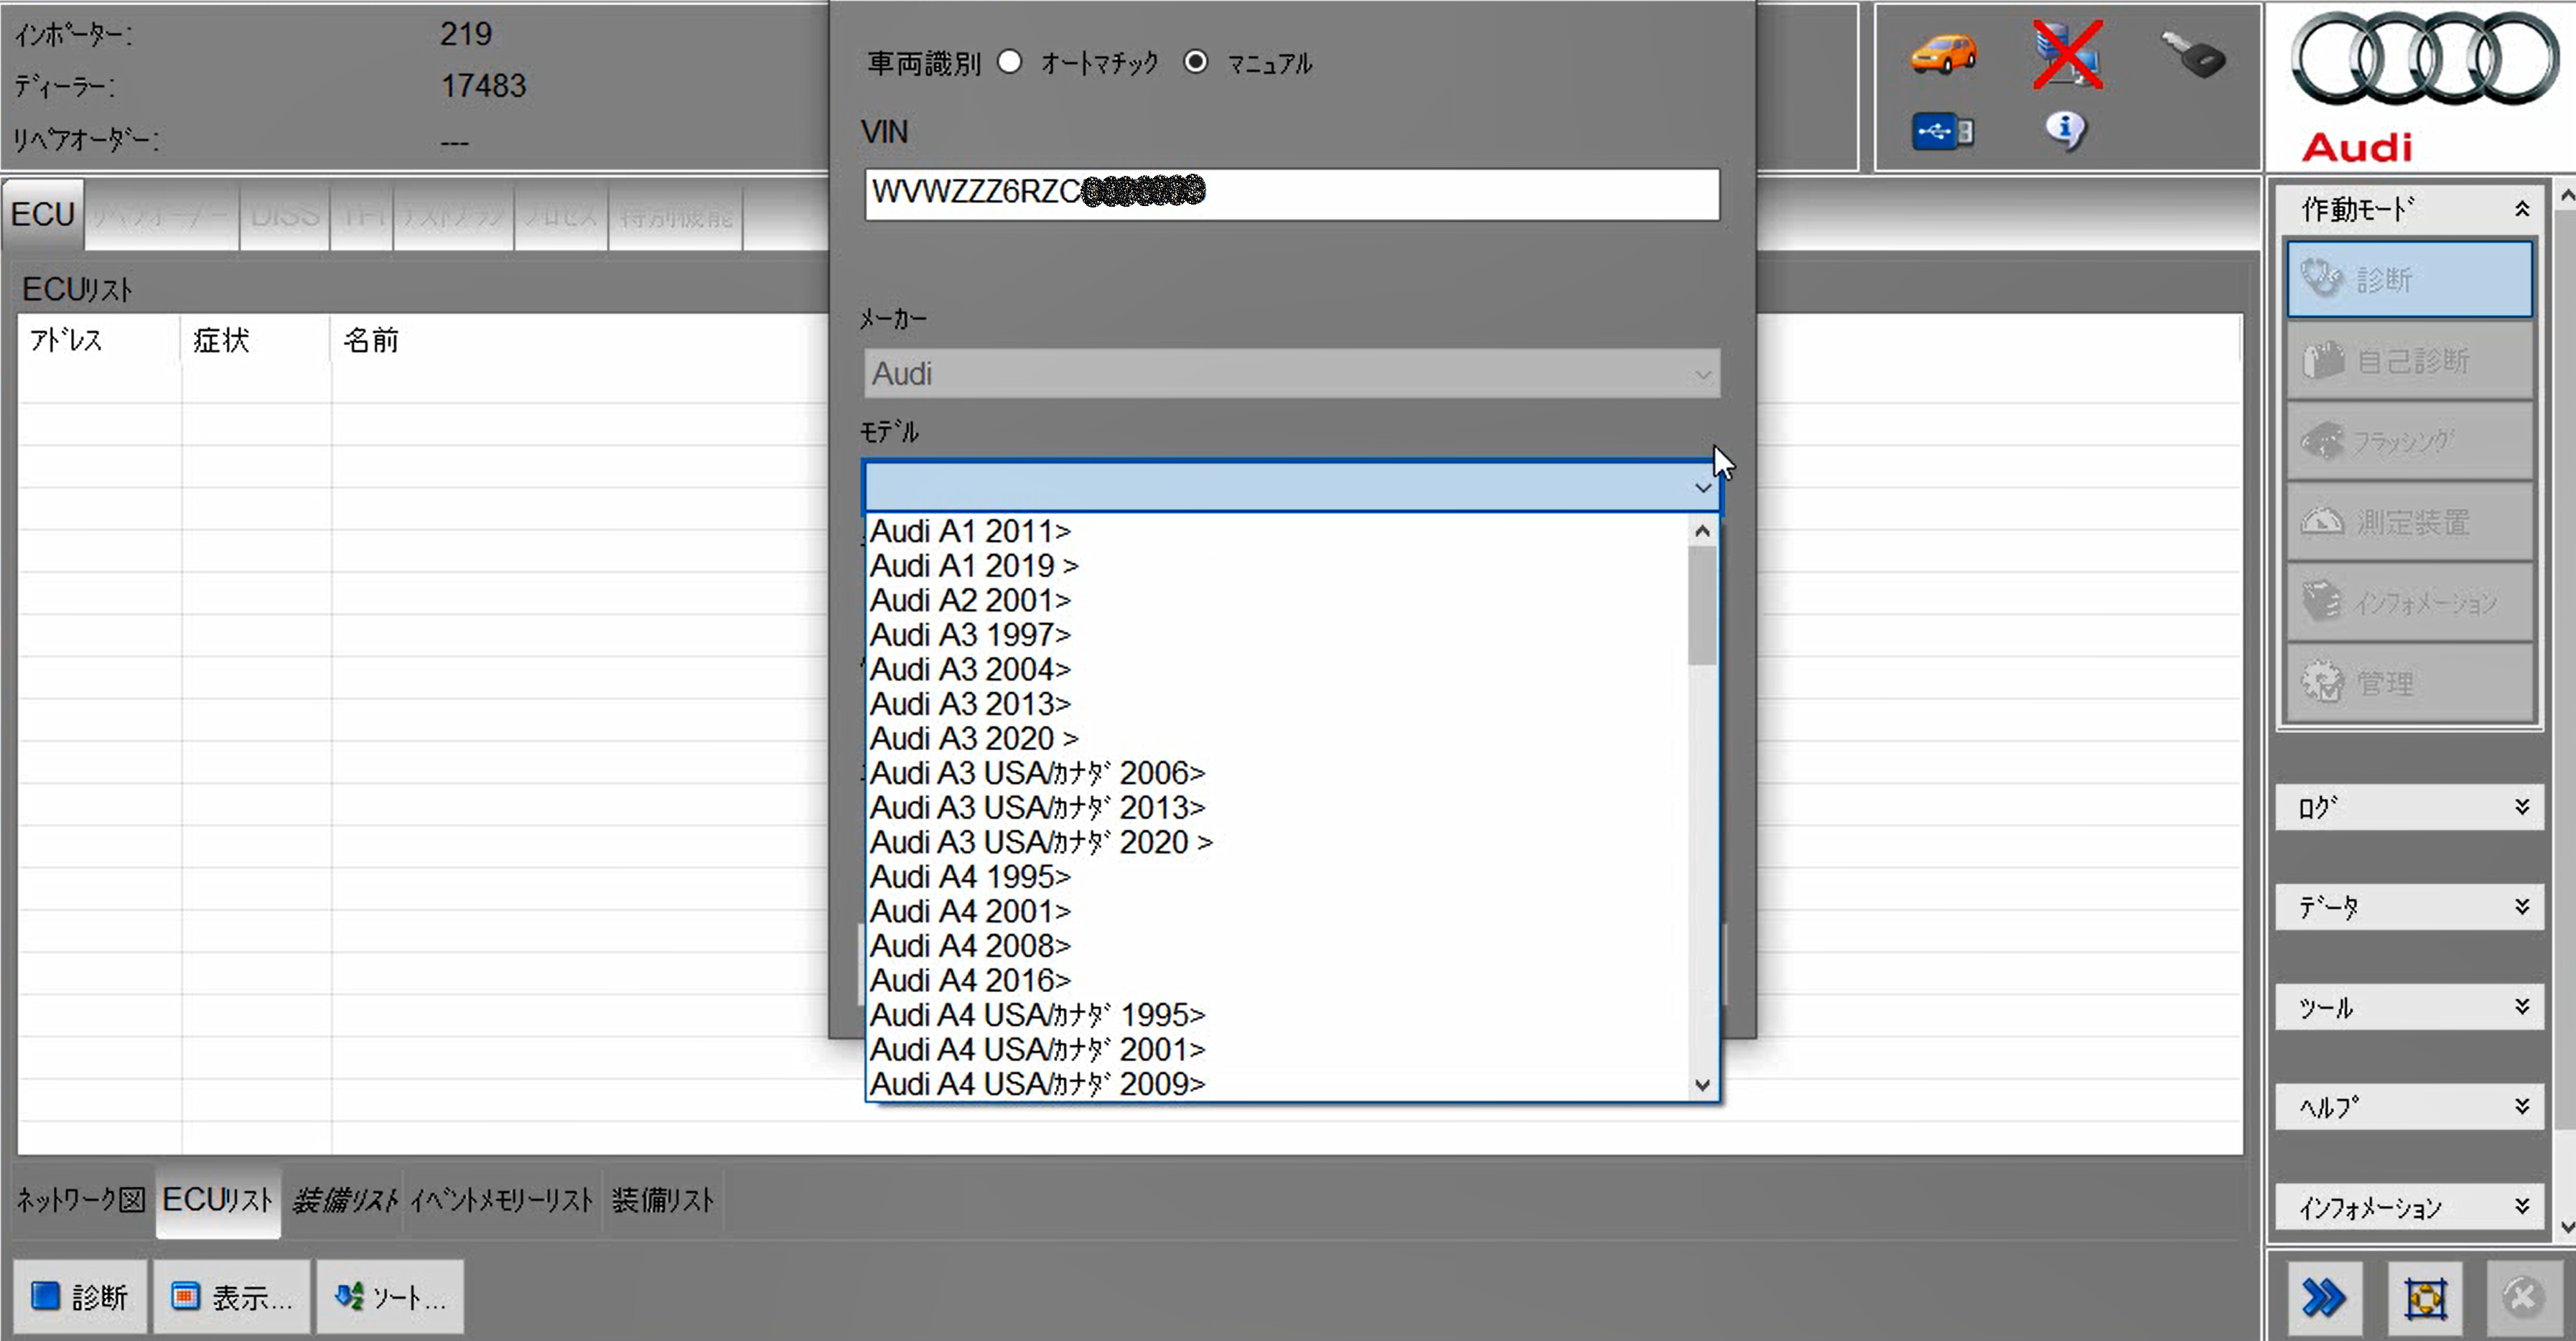Select Audi A4 1995> from model list

coord(1277,877)
